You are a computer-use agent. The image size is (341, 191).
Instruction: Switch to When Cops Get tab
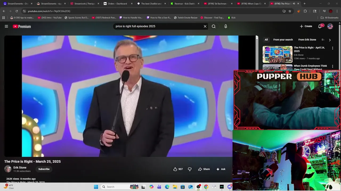coord(251,4)
